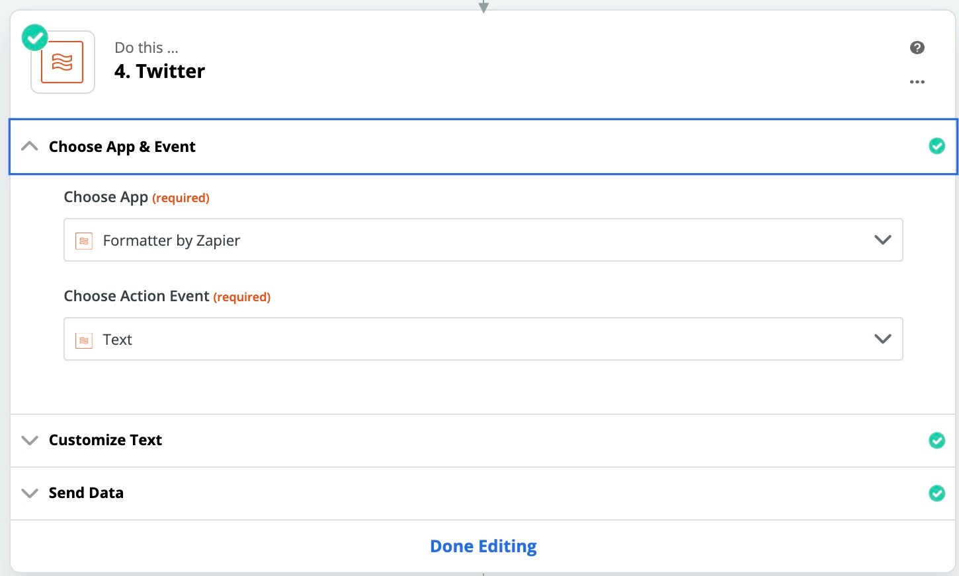The width and height of the screenshot is (959, 576).
Task: Click the green check badge on step icon
Action: [x=34, y=38]
